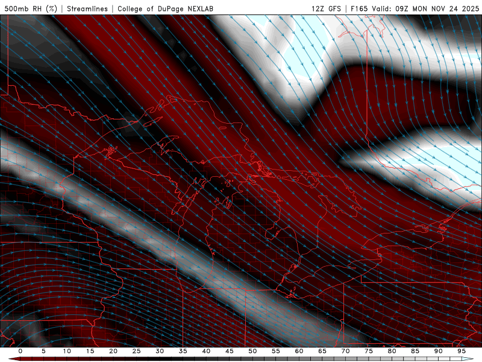Click the "0" color scale label
The image size is (482, 362).
pyautogui.click(x=20, y=351)
